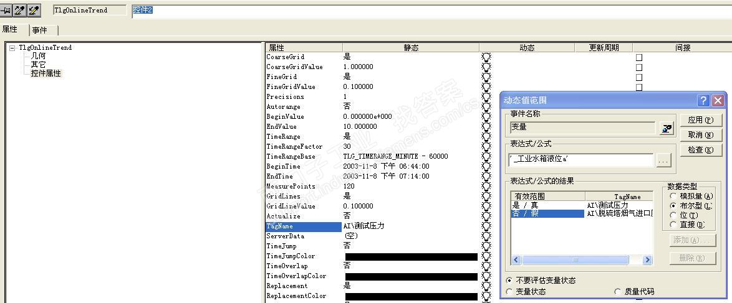732x303 pixels.
Task: Click the dynamic bulb icon for Replacement
Action: (486, 286)
